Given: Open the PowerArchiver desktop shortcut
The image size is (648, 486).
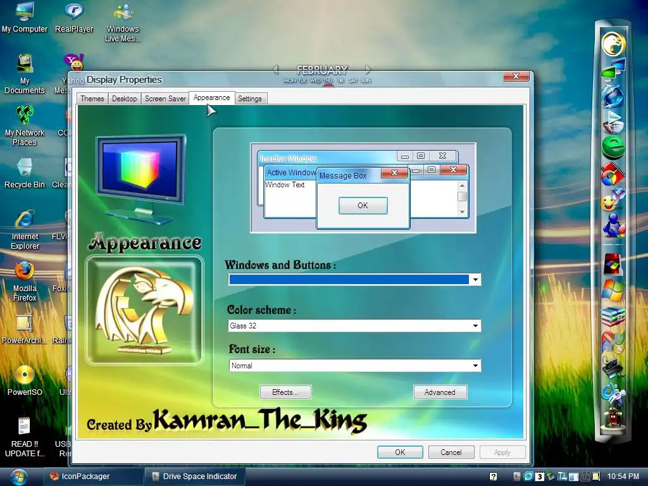Looking at the screenshot, I should click(25, 329).
